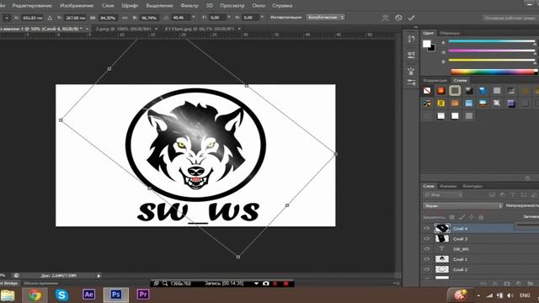539x303 pixels.
Task: Click the X position input field
Action: (x=32, y=18)
